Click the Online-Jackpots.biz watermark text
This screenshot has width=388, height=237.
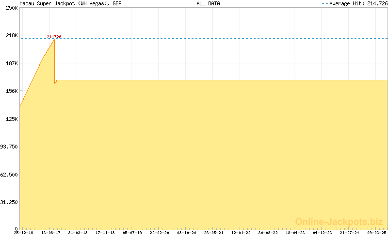coord(339,222)
